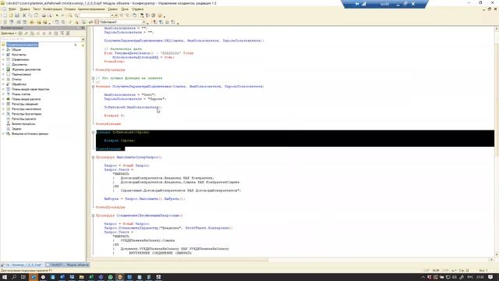Switch to the Модуль объекта window tab
This screenshot has width=499, height=281.
68,265
